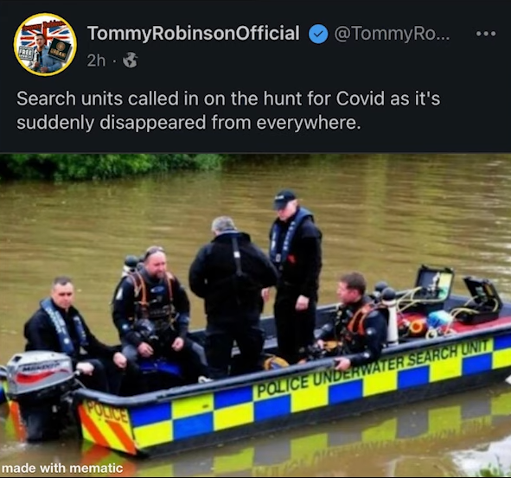This screenshot has width=511, height=478.
Task: Open the TommyRobinsonOfficial display name link
Action: [x=194, y=33]
